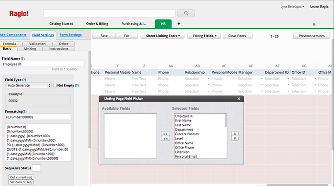
Task: Select Office Phone in Selected Fields
Action: 185,148
